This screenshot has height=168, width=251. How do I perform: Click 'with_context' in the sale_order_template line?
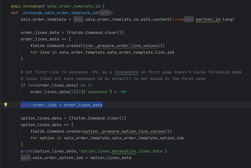155,19
